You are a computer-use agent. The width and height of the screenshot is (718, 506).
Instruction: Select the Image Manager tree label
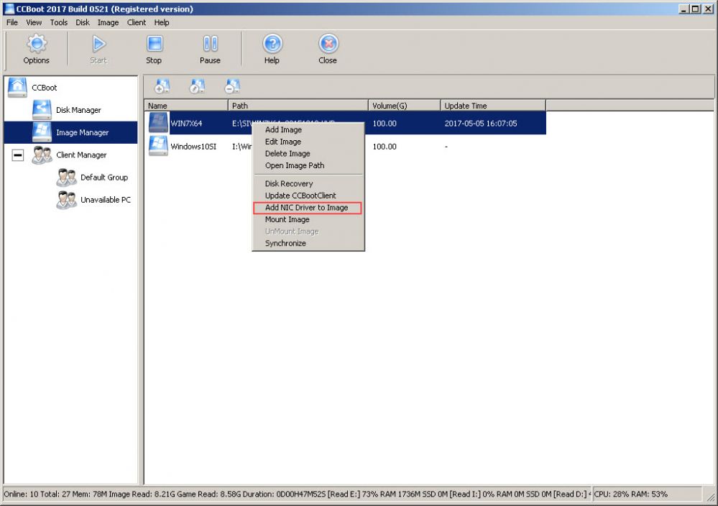(83, 132)
